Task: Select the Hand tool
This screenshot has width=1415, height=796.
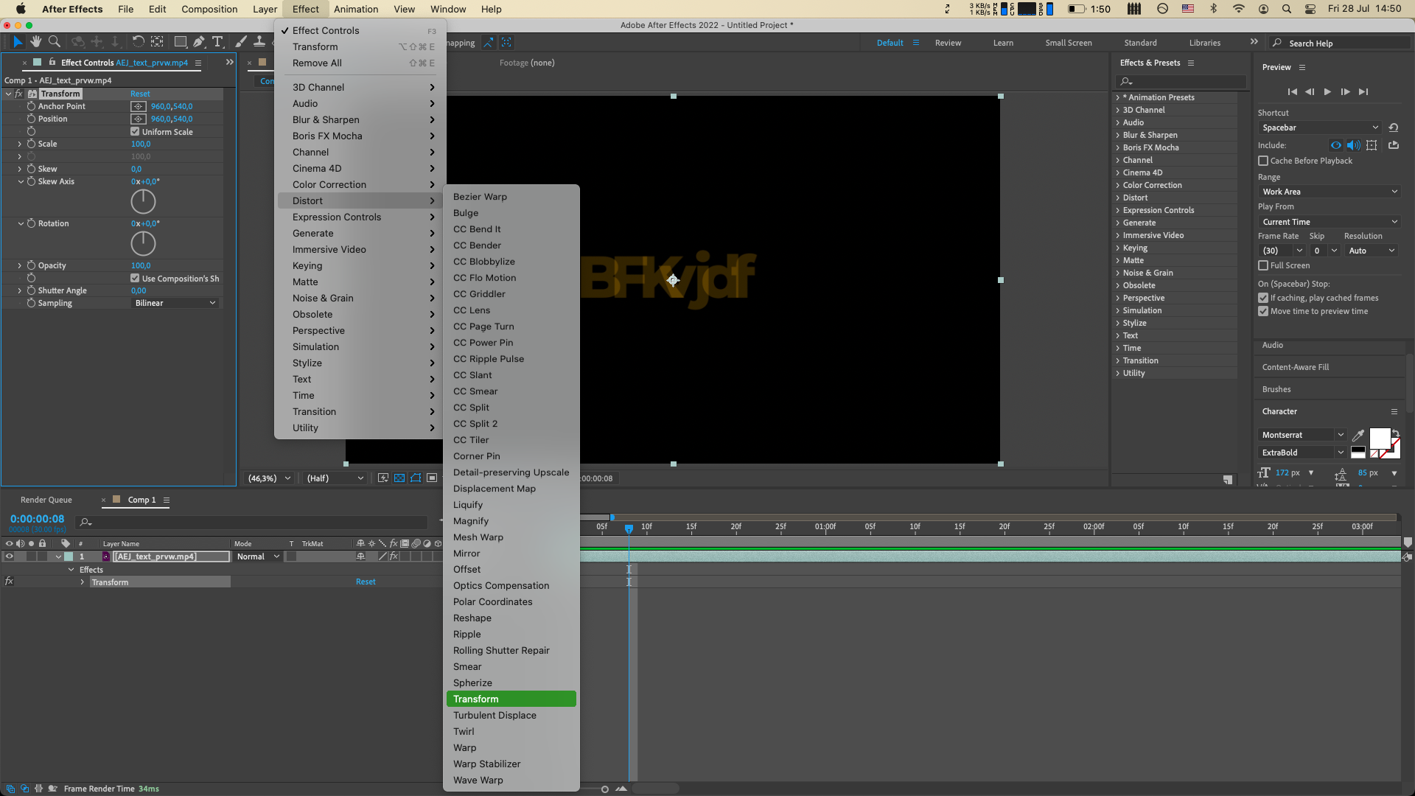Action: pyautogui.click(x=35, y=42)
